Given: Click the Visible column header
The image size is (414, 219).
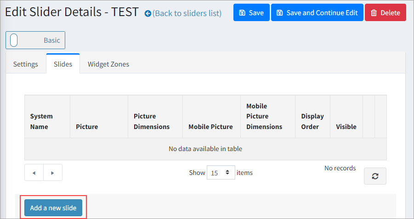Looking at the screenshot, I should (x=346, y=127).
